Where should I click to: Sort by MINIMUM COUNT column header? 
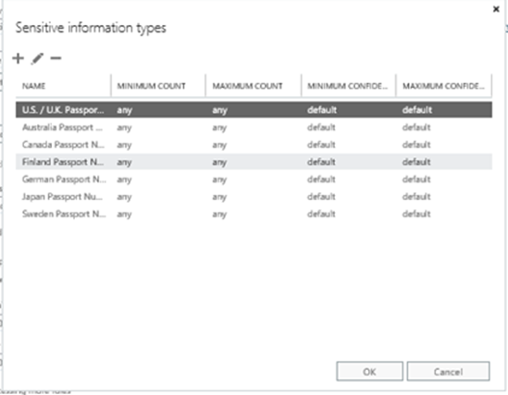(x=152, y=86)
